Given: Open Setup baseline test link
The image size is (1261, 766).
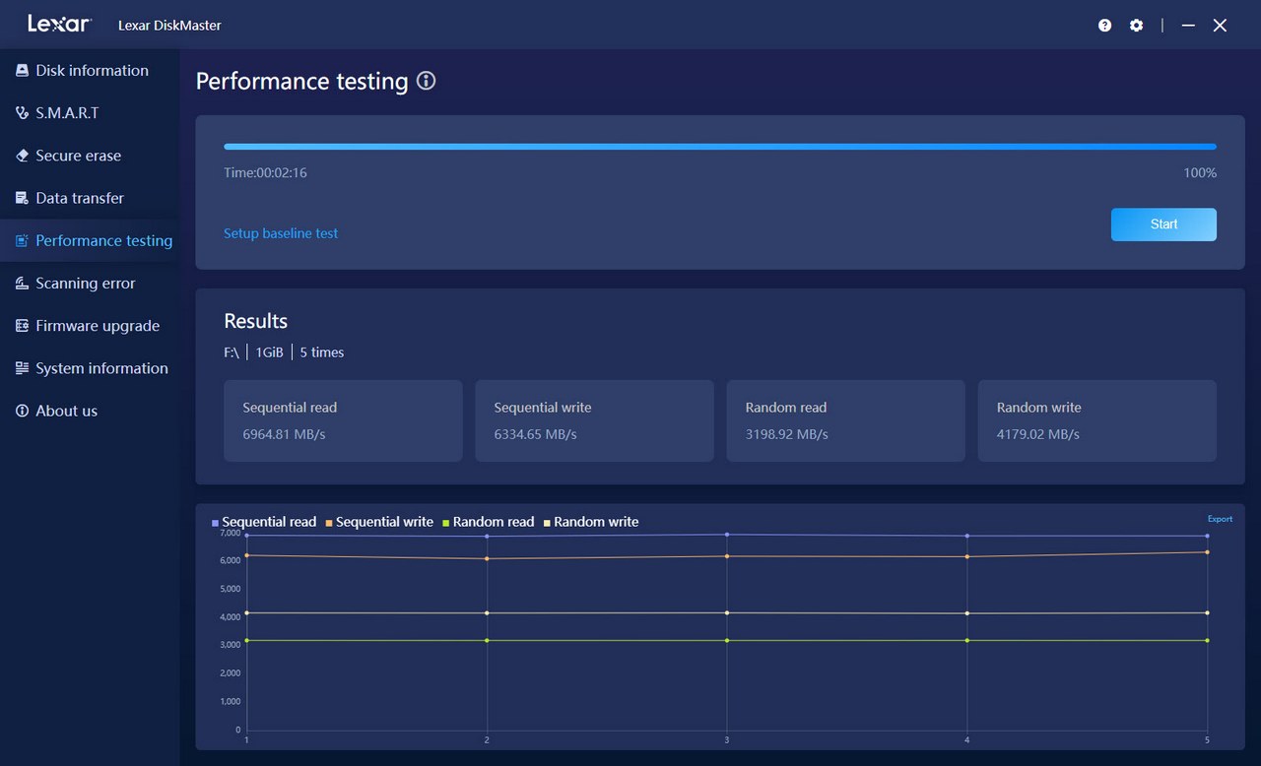Looking at the screenshot, I should (281, 233).
